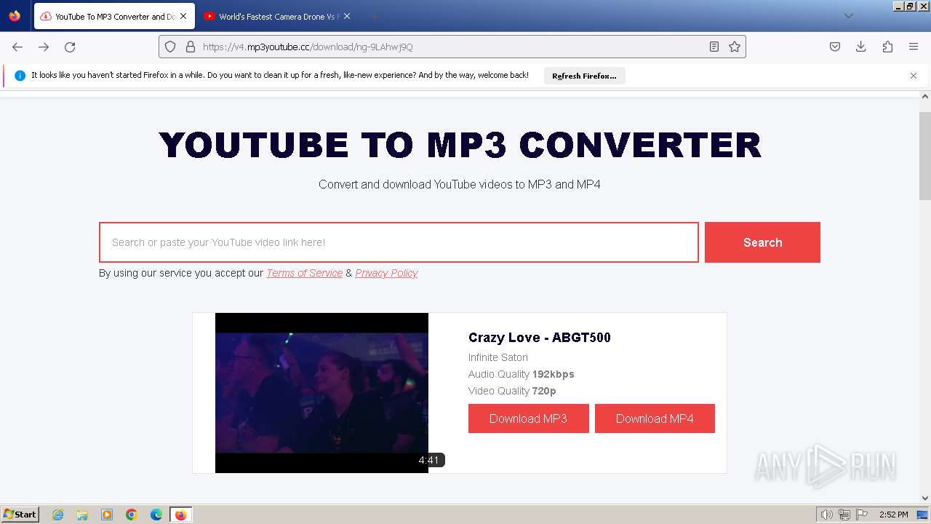Click the page scrollbar up arrow

coord(925,96)
